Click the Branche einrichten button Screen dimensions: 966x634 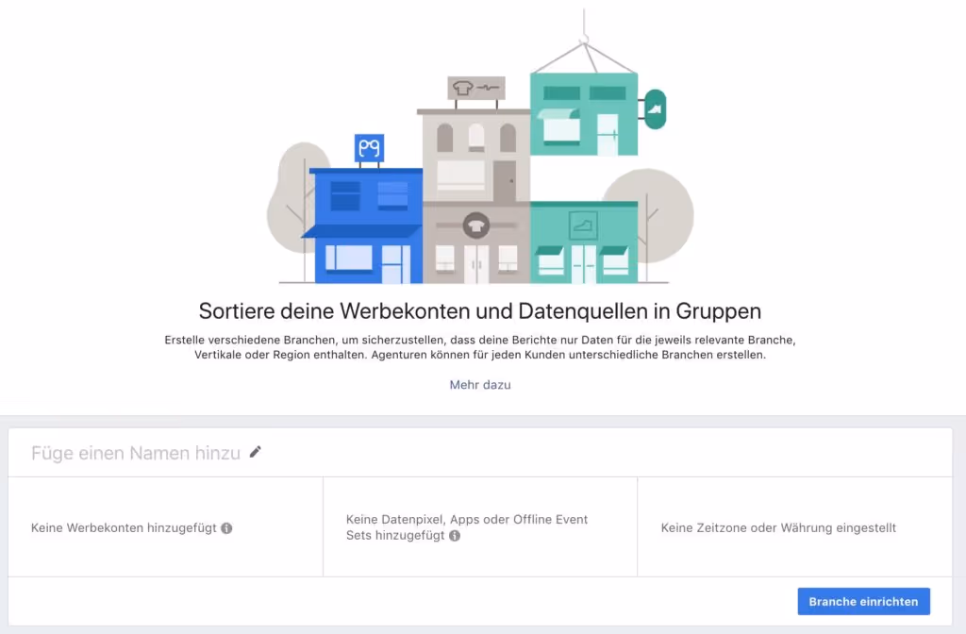pos(864,601)
